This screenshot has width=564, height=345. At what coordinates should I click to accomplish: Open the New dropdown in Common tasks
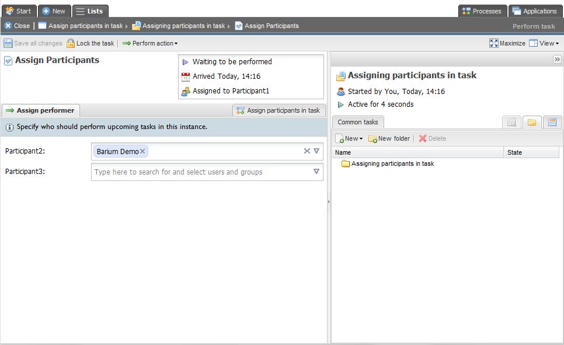point(349,138)
